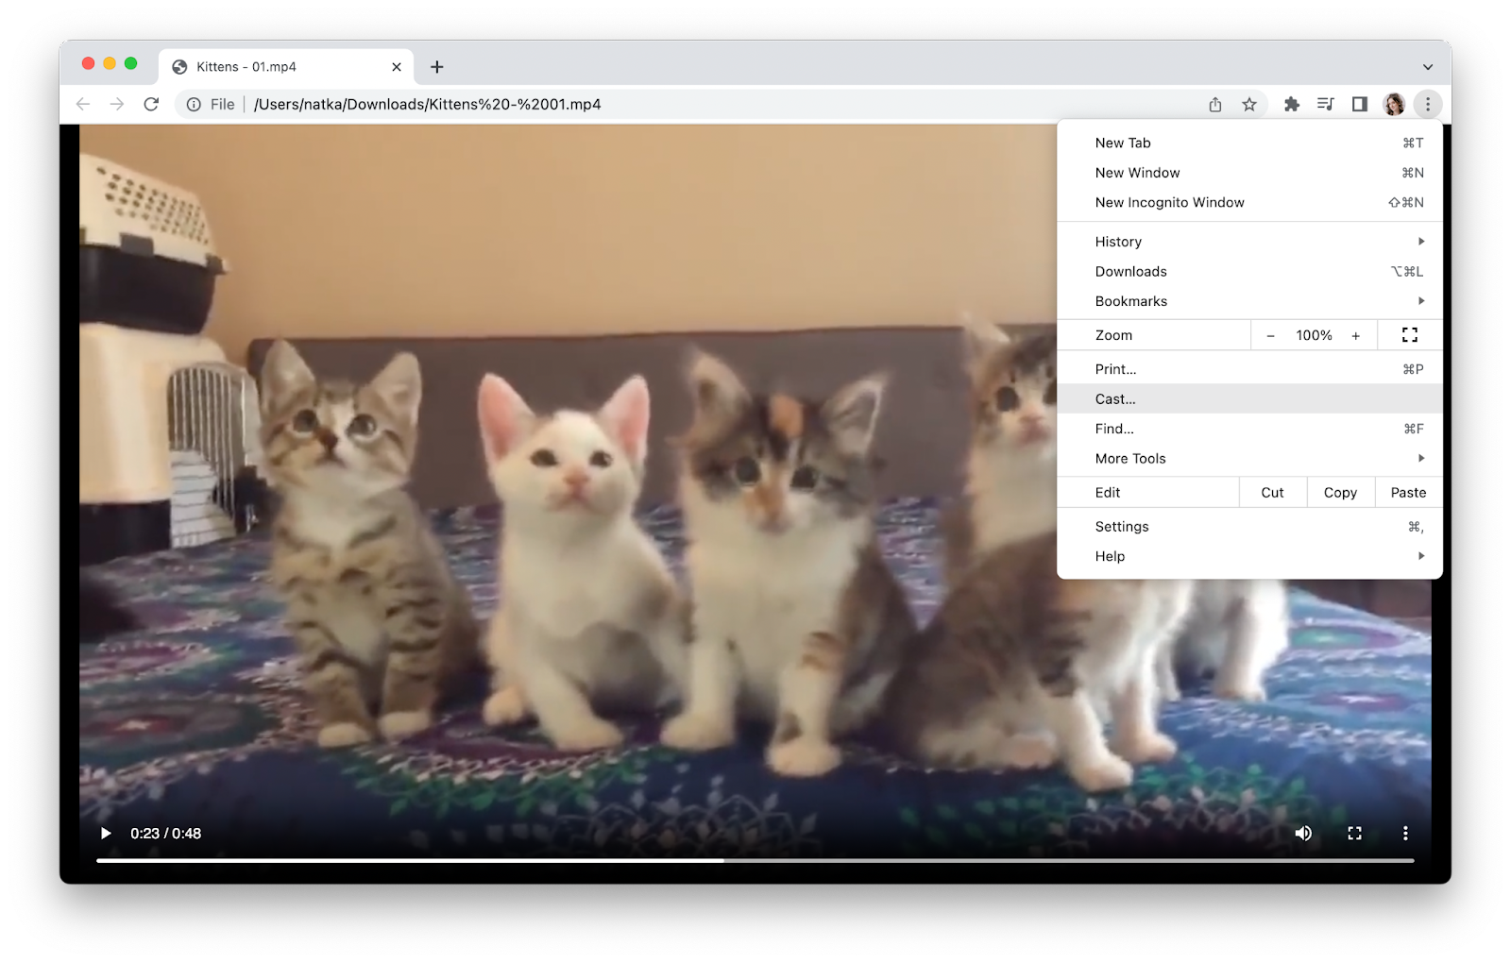
Task: Go back with the browser back arrow
Action: point(83,104)
